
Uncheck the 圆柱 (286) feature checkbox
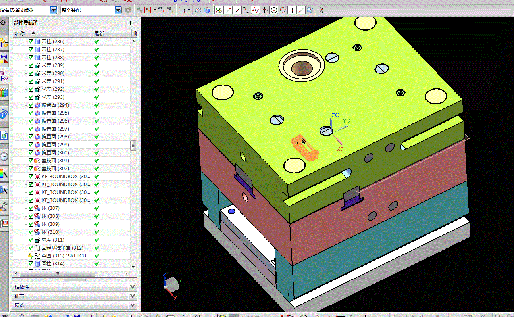point(31,42)
